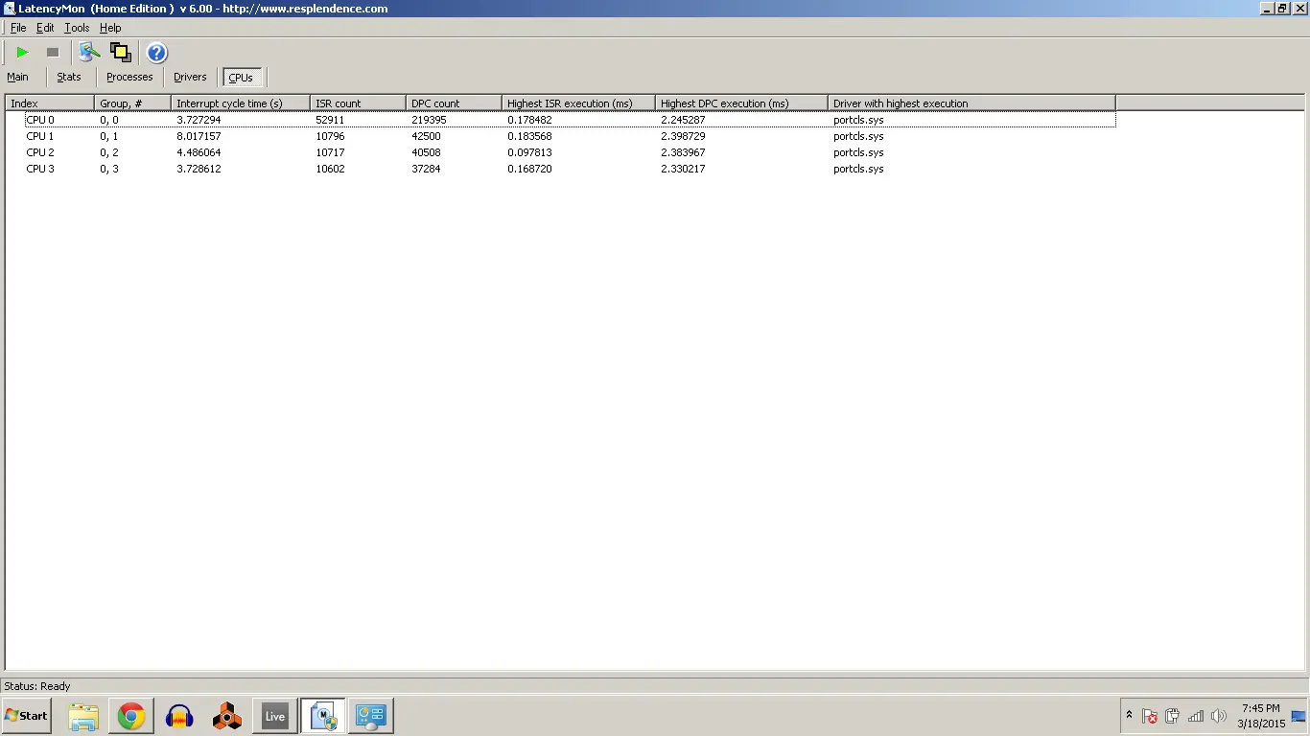Click portcls.sys in the CPU 3 row
The height and width of the screenshot is (736, 1310).
tap(858, 169)
